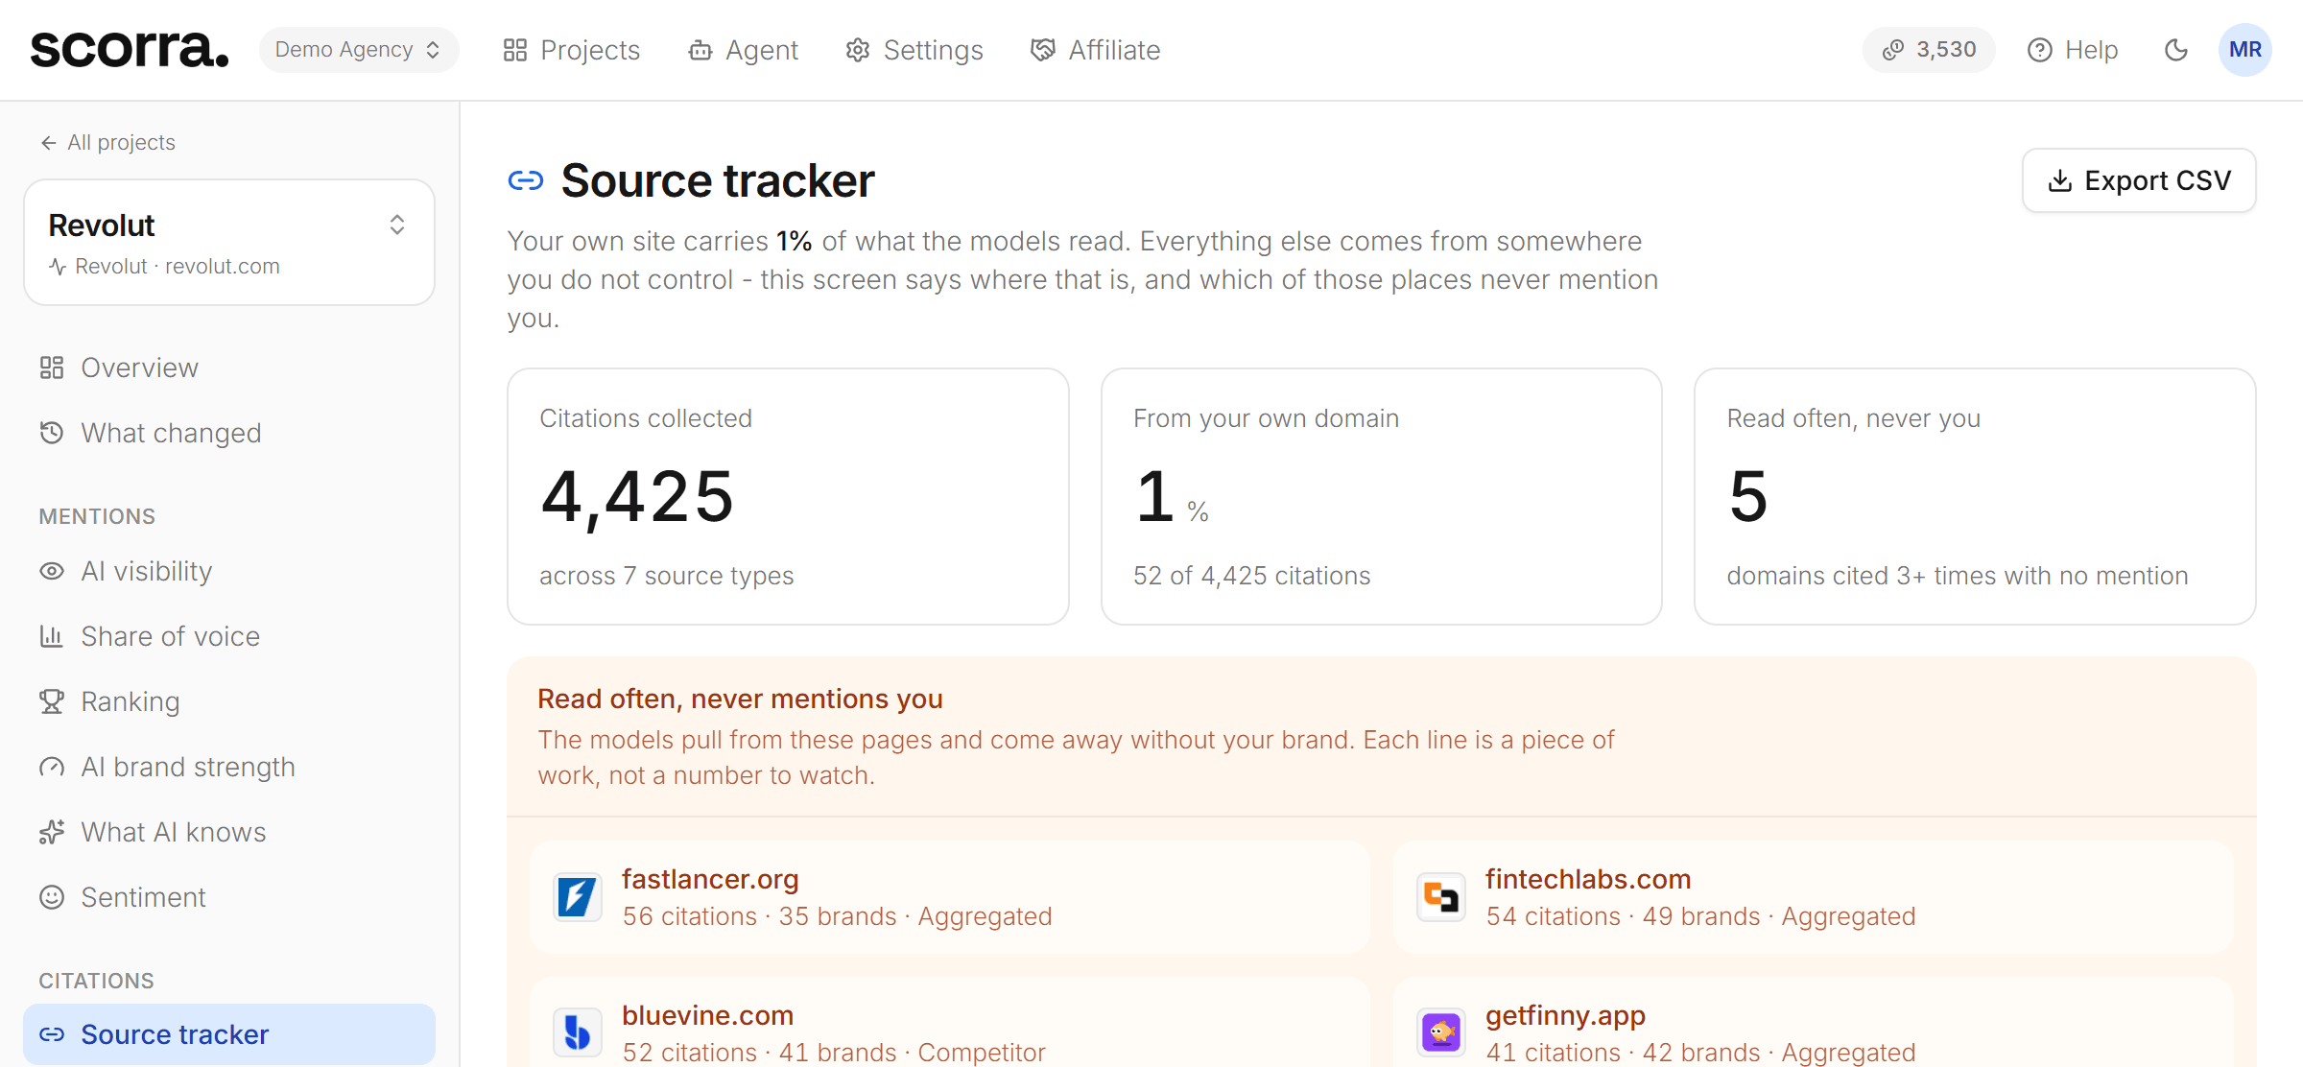Screen dimensions: 2303x1067
Task: Click the Source tracker link icon in sidebar
Action: [x=52, y=1034]
